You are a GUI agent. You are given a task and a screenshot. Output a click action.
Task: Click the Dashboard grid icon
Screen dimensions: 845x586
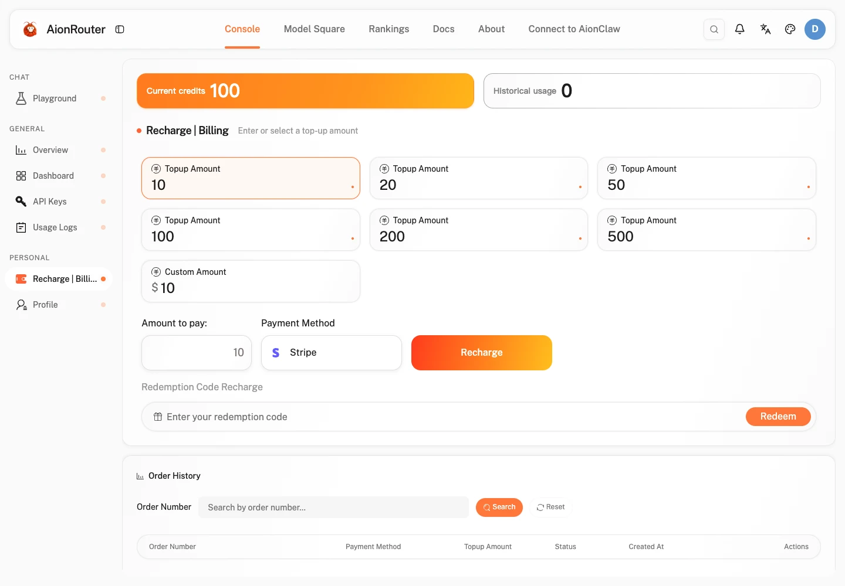click(x=21, y=176)
